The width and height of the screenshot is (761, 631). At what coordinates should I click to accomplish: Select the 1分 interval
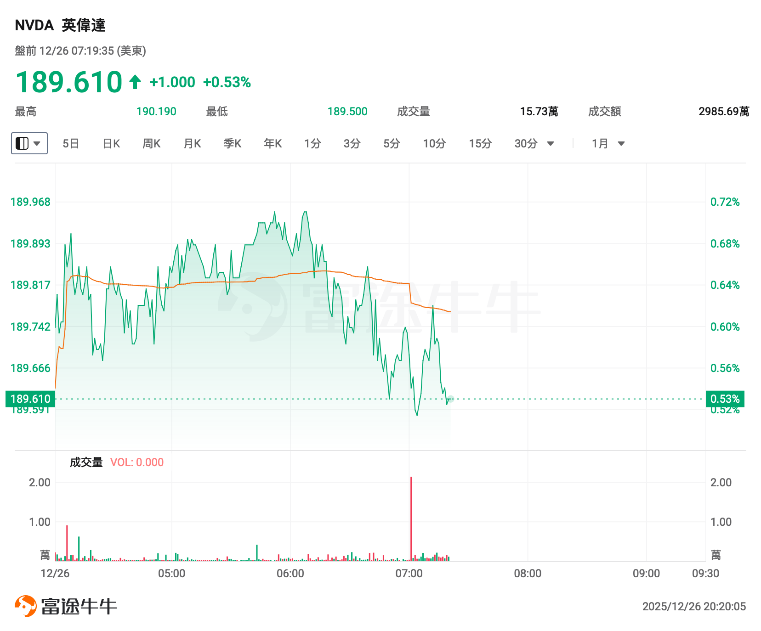tap(312, 144)
